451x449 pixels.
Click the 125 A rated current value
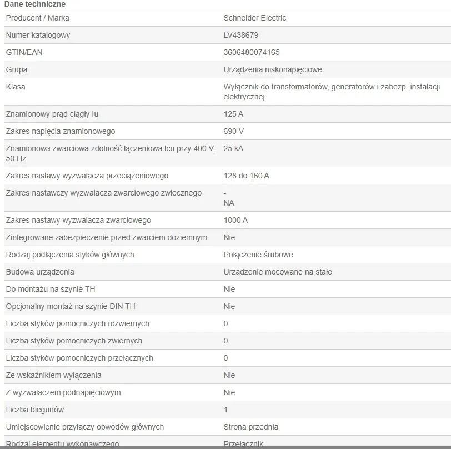point(233,114)
